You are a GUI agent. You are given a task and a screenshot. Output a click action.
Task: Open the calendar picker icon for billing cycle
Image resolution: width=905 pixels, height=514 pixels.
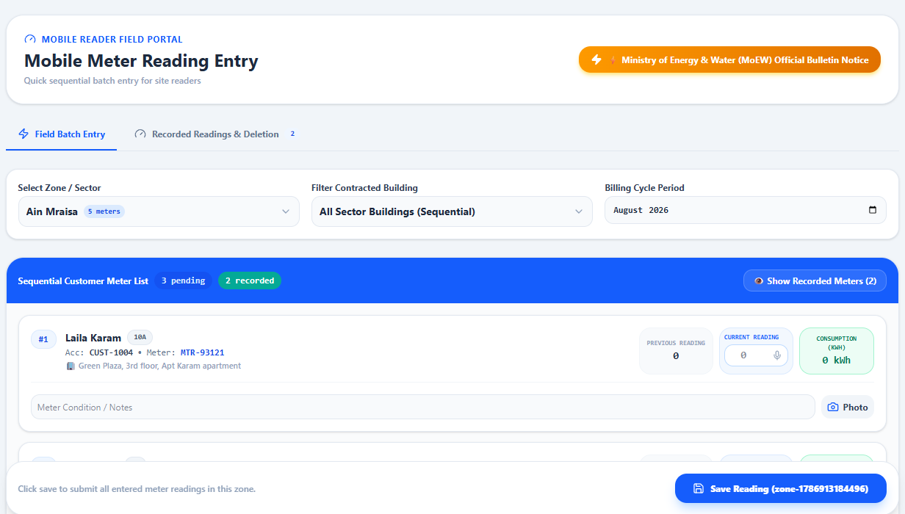(873, 210)
